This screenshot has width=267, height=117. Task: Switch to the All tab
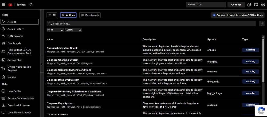click(52, 15)
